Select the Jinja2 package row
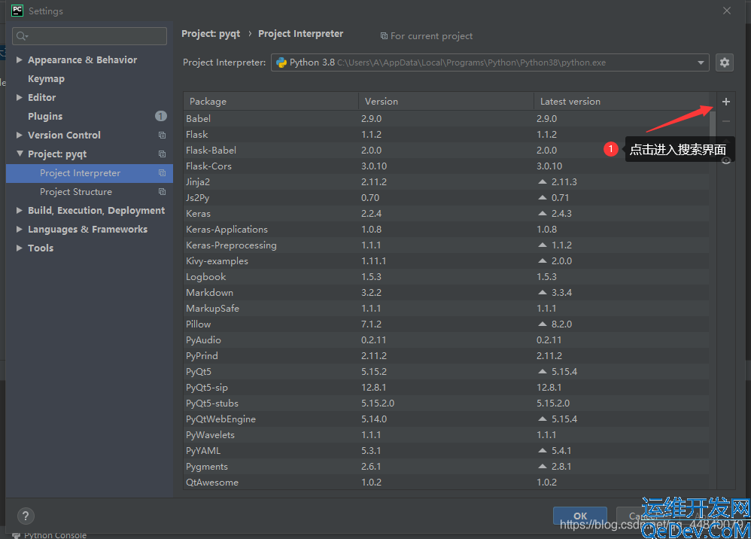The image size is (751, 539). 446,181
